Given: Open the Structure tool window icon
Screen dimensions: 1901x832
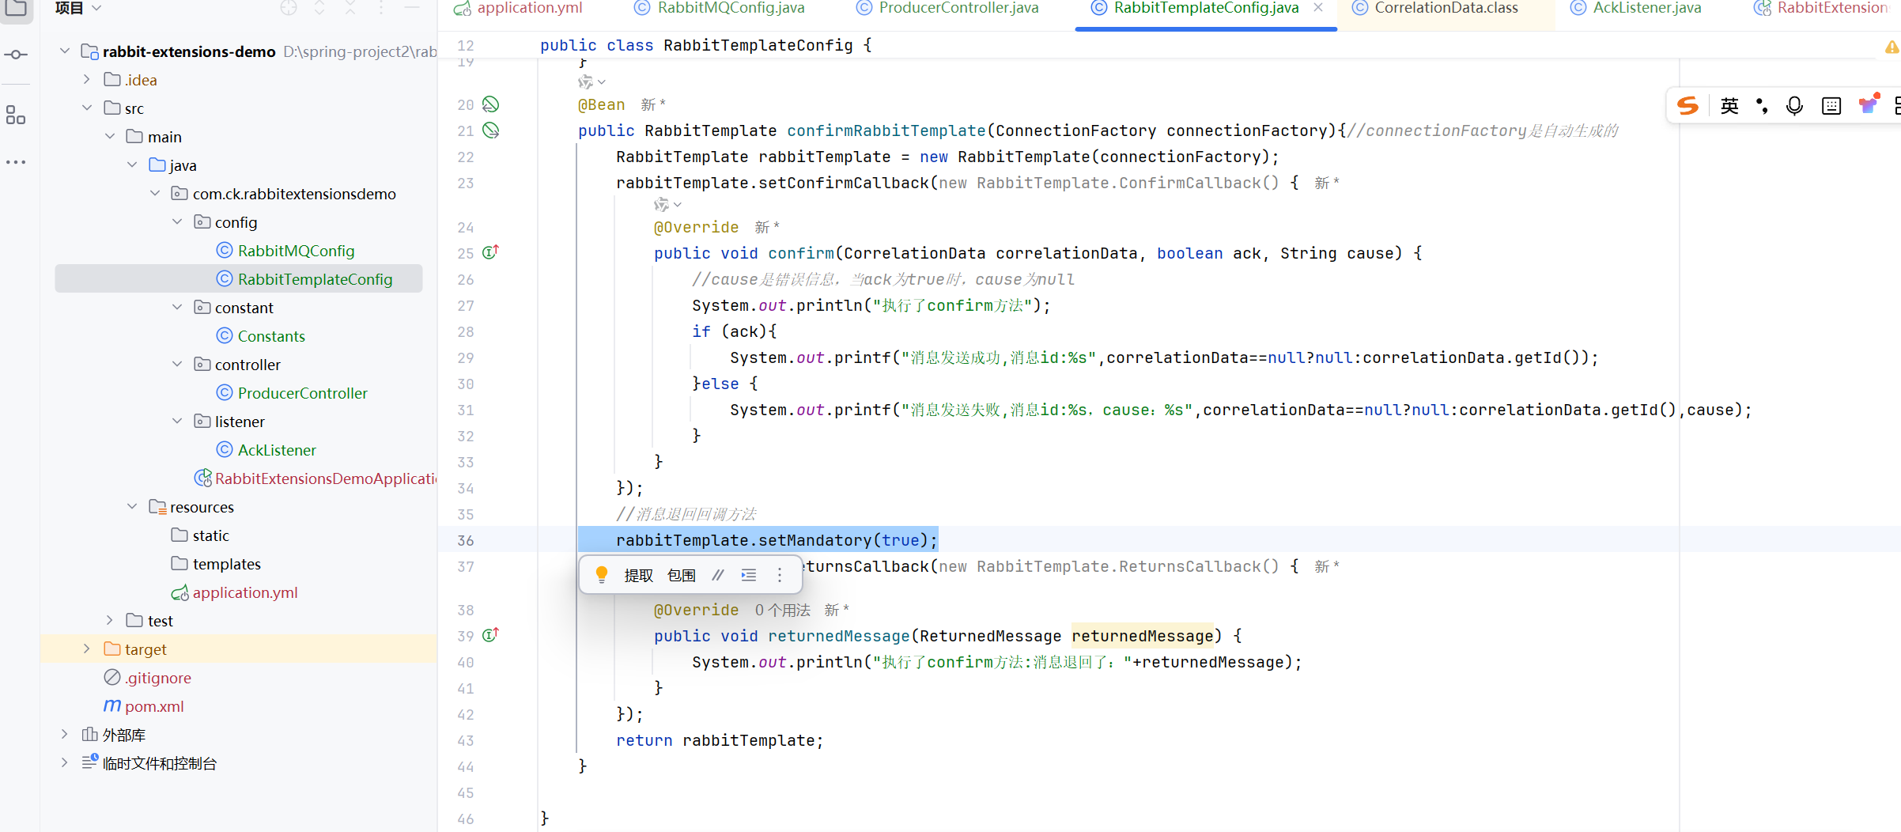Looking at the screenshot, I should pos(16,115).
